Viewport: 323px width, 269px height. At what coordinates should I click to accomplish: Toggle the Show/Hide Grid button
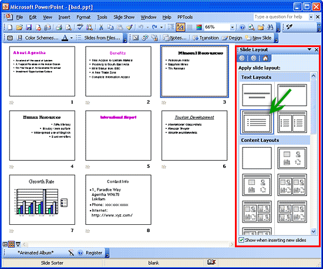pyautogui.click(x=190, y=27)
